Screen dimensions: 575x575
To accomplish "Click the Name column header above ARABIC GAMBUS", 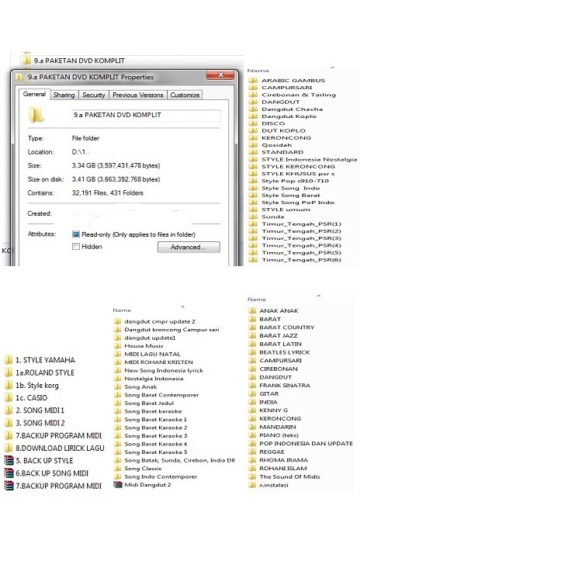I will 258,70.
